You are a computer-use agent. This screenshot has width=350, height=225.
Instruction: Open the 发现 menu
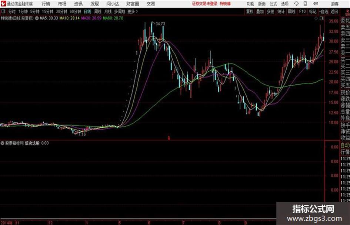coord(95,4)
